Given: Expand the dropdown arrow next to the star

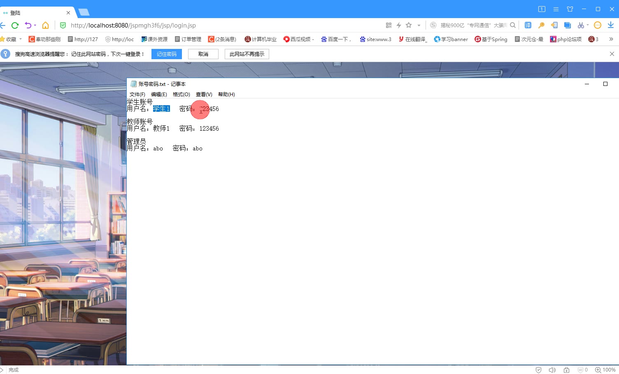Looking at the screenshot, I should click(419, 25).
